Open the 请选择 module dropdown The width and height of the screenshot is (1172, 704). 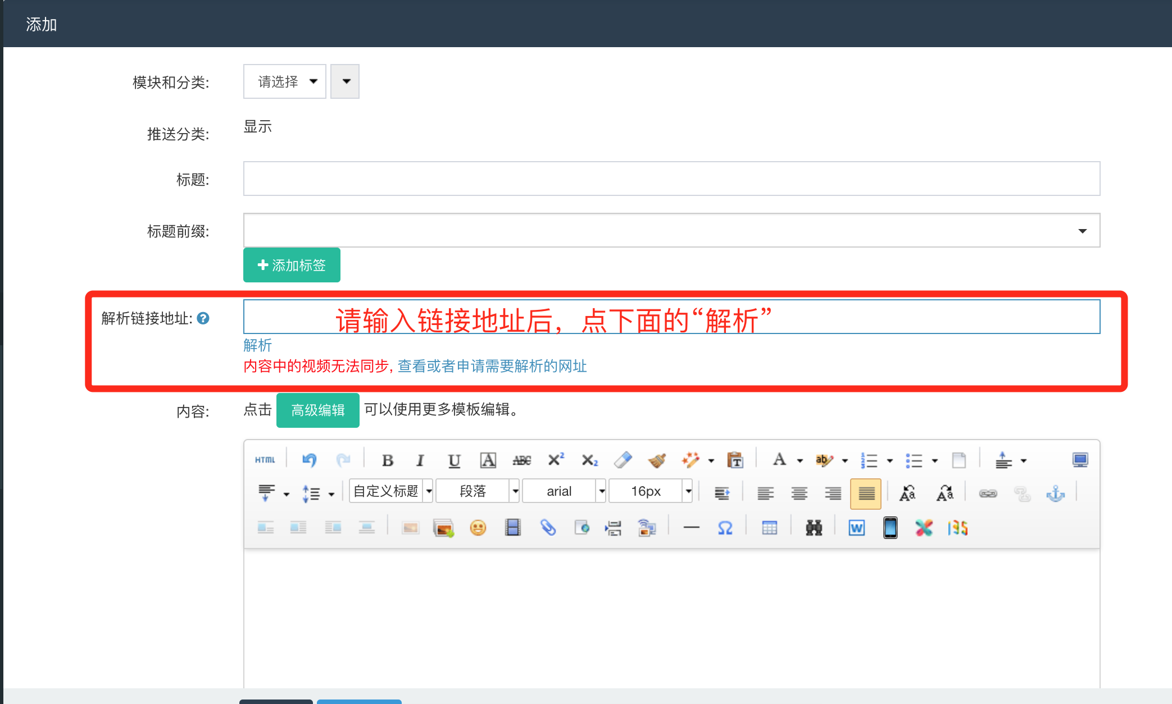pos(285,82)
